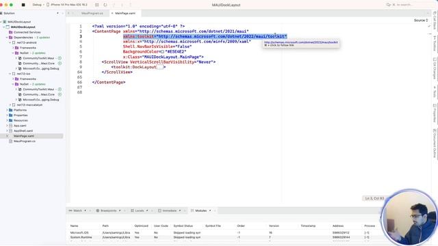Click the Ln 3, Col 83 cursor position indicator
The width and height of the screenshot is (438, 246).
coord(374,198)
